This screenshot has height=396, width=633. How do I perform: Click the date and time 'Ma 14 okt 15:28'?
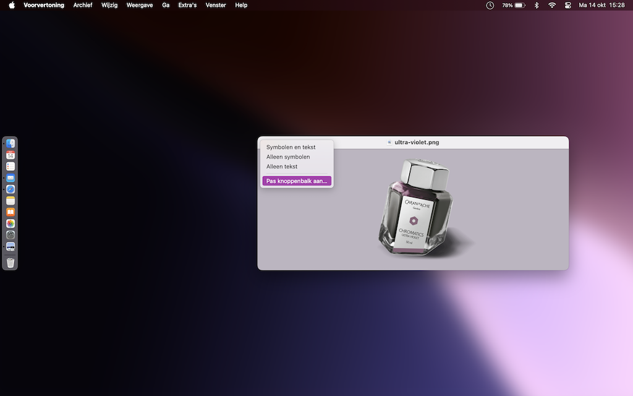601,5
